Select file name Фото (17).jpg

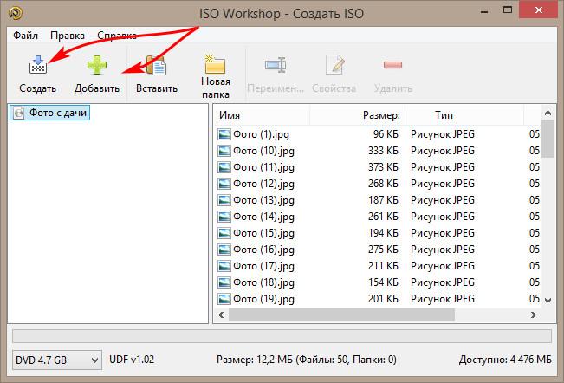click(x=263, y=266)
